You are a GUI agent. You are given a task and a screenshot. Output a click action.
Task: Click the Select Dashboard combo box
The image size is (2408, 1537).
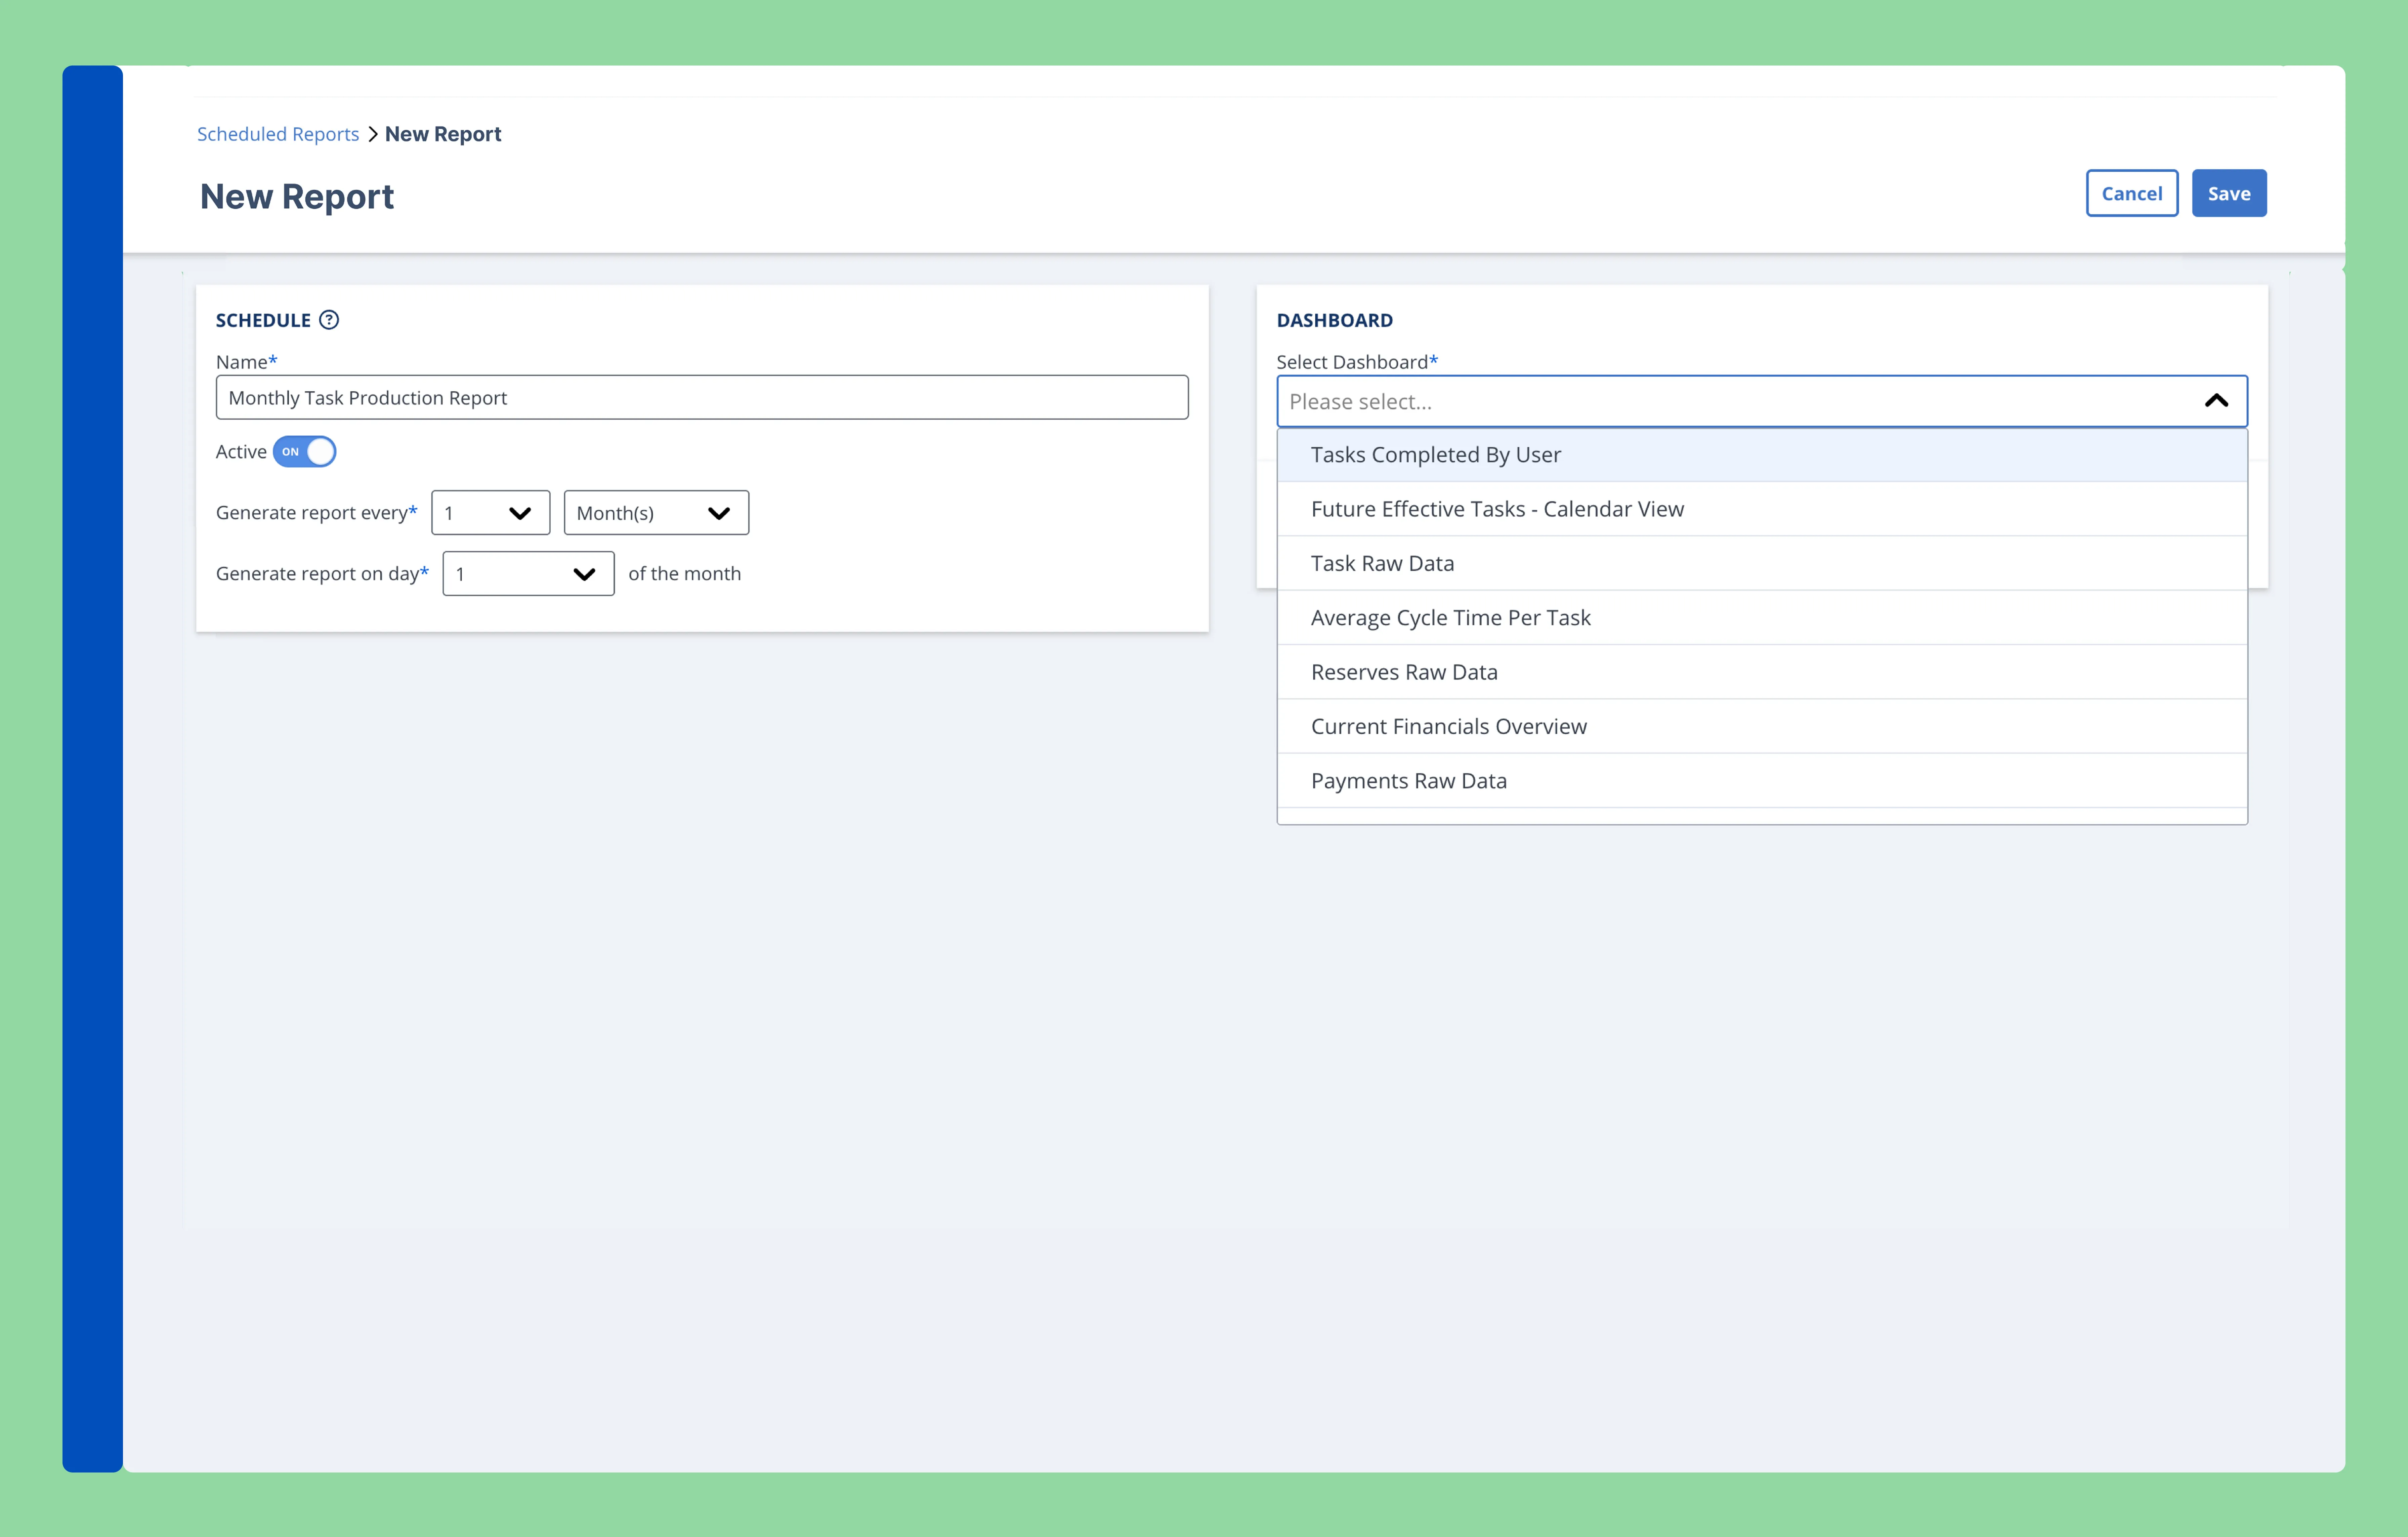pyautogui.click(x=1740, y=401)
